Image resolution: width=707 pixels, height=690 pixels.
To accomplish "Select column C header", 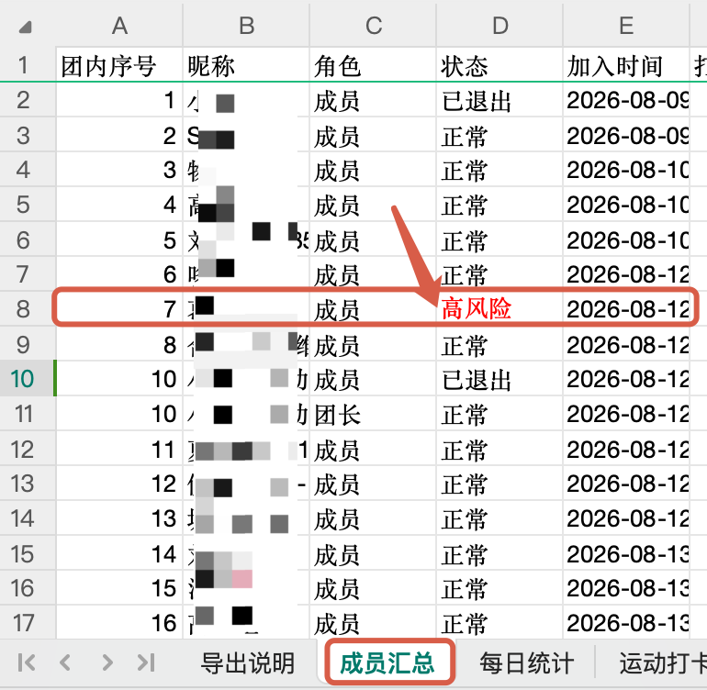I will [373, 26].
